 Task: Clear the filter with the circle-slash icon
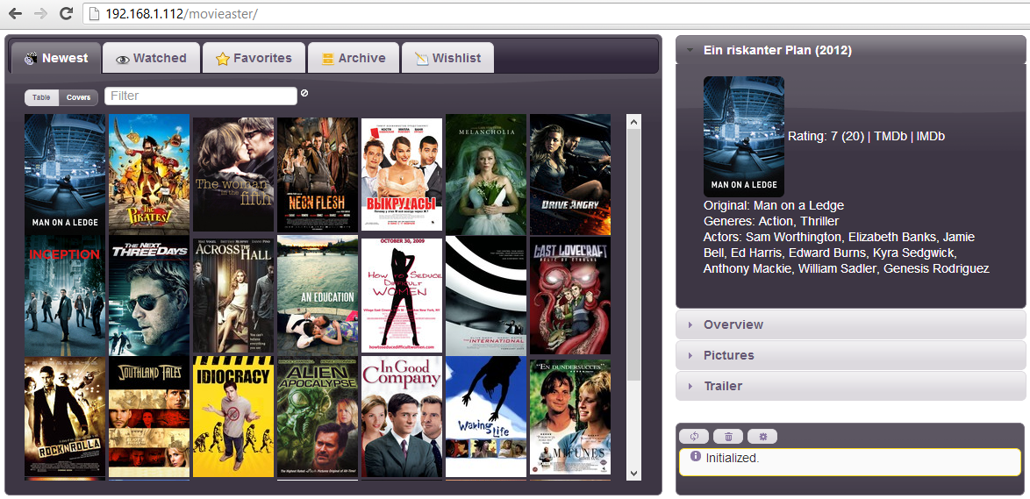(x=304, y=93)
